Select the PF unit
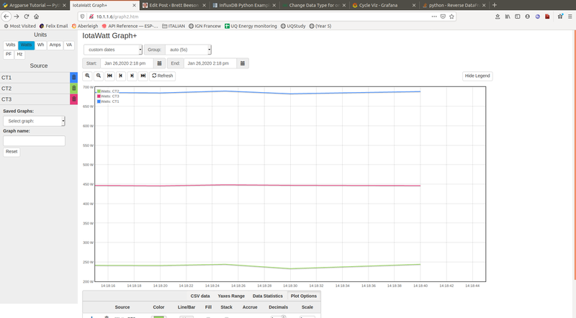576x318 pixels. point(9,55)
